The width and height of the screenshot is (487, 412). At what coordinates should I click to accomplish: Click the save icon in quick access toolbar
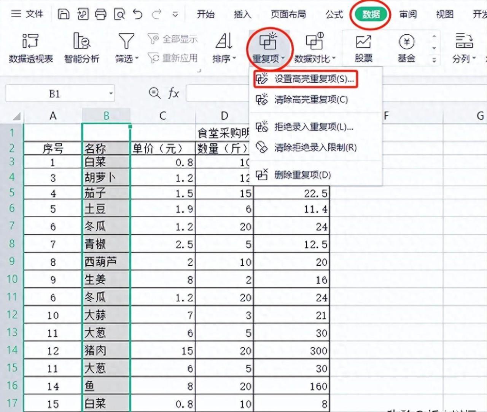click(64, 14)
